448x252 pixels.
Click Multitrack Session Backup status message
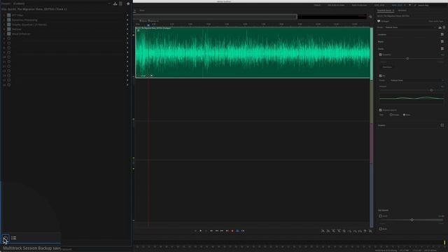31,248
